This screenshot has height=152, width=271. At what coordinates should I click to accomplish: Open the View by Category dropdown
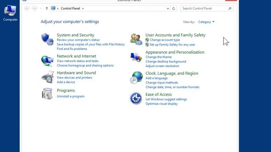tap(206, 22)
